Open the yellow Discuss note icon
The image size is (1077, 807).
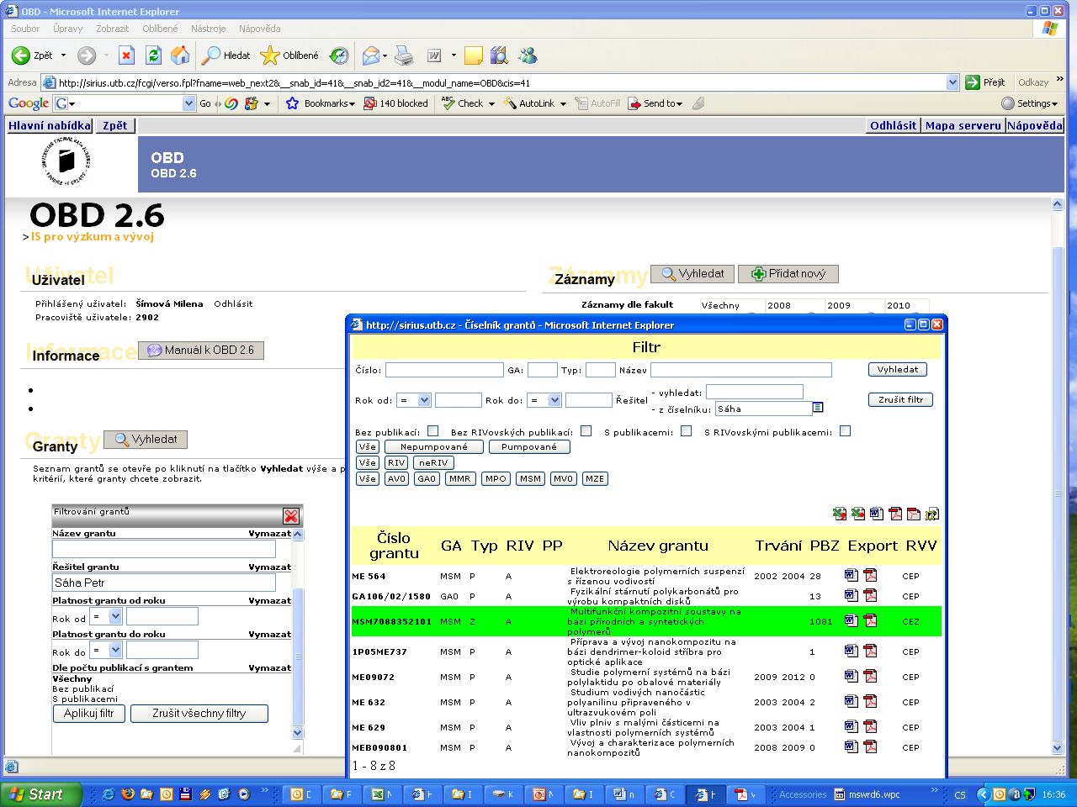pos(474,55)
